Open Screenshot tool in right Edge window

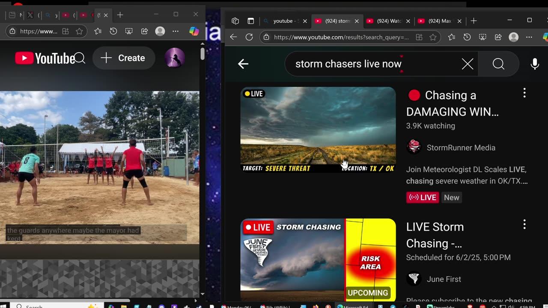(x=482, y=37)
